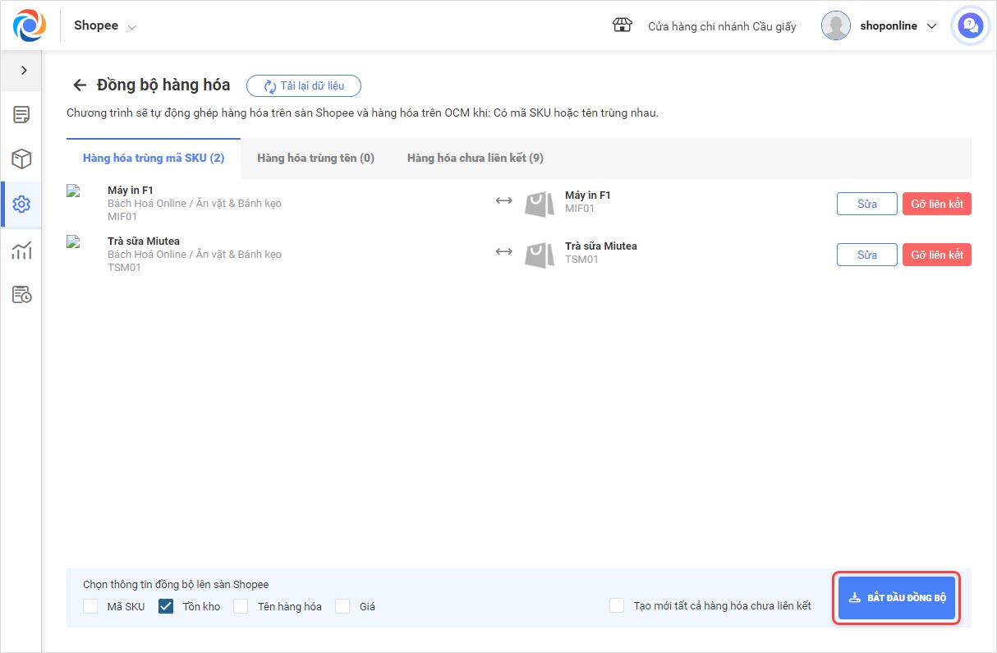997x653 pixels.
Task: Click the link arrow in Máy in F1 row
Action: click(504, 201)
